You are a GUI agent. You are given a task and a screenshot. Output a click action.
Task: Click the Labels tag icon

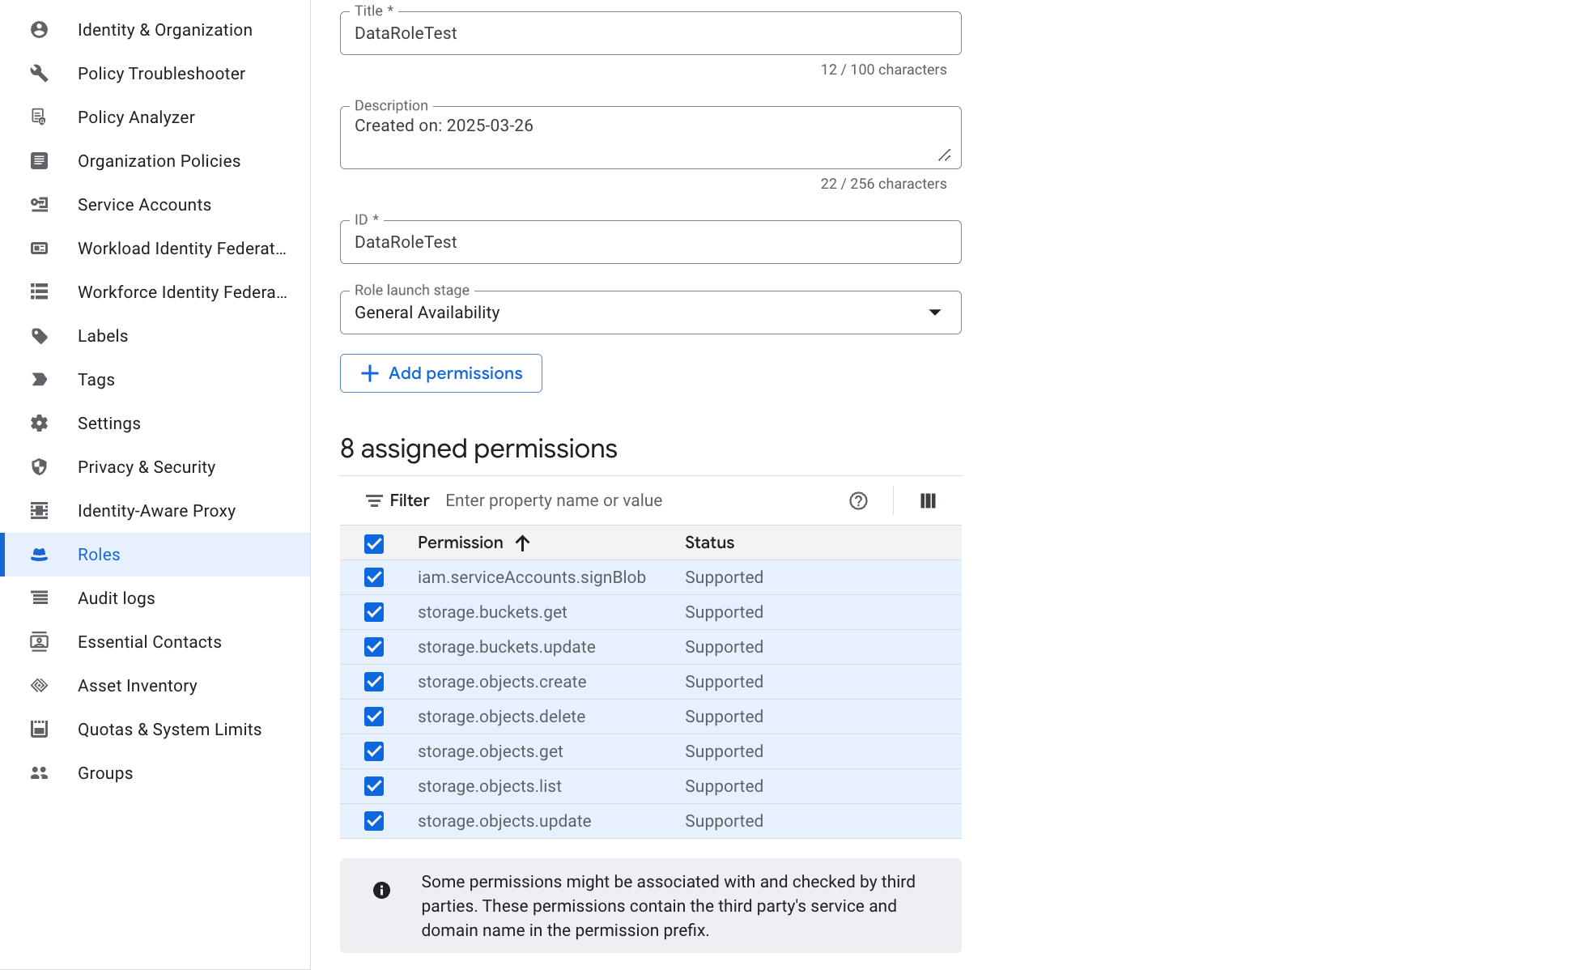[x=39, y=336]
